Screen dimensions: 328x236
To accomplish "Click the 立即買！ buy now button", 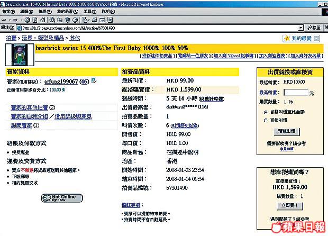I will click(x=290, y=206).
